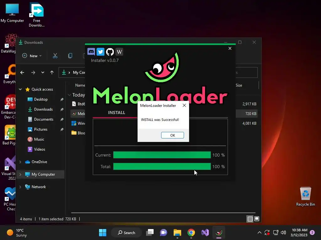Open My Computer desktop icon
The width and height of the screenshot is (321, 240).
coord(12,13)
